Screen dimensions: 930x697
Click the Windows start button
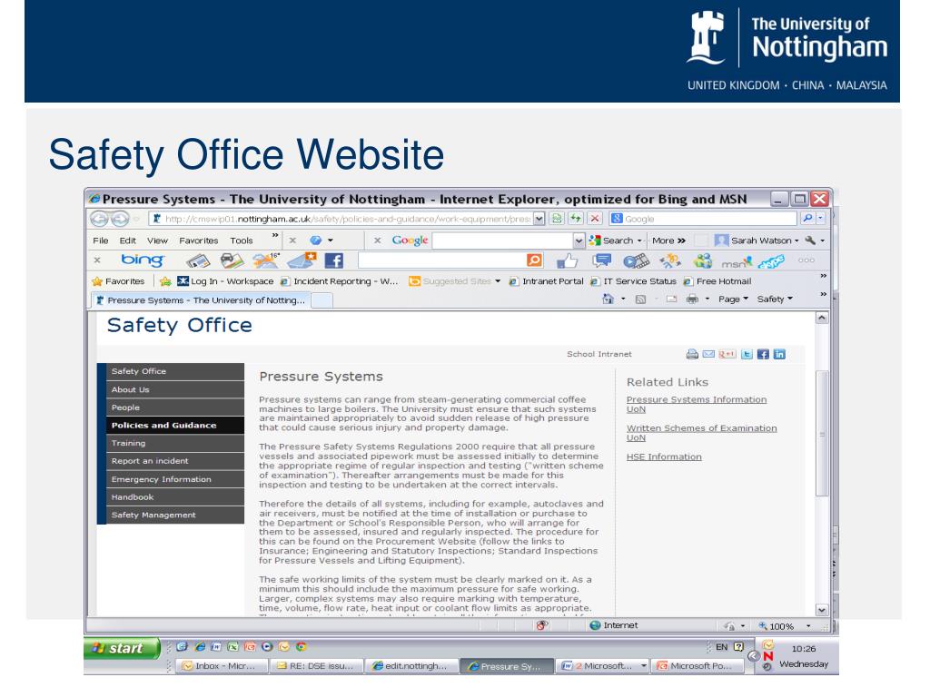coord(122,648)
